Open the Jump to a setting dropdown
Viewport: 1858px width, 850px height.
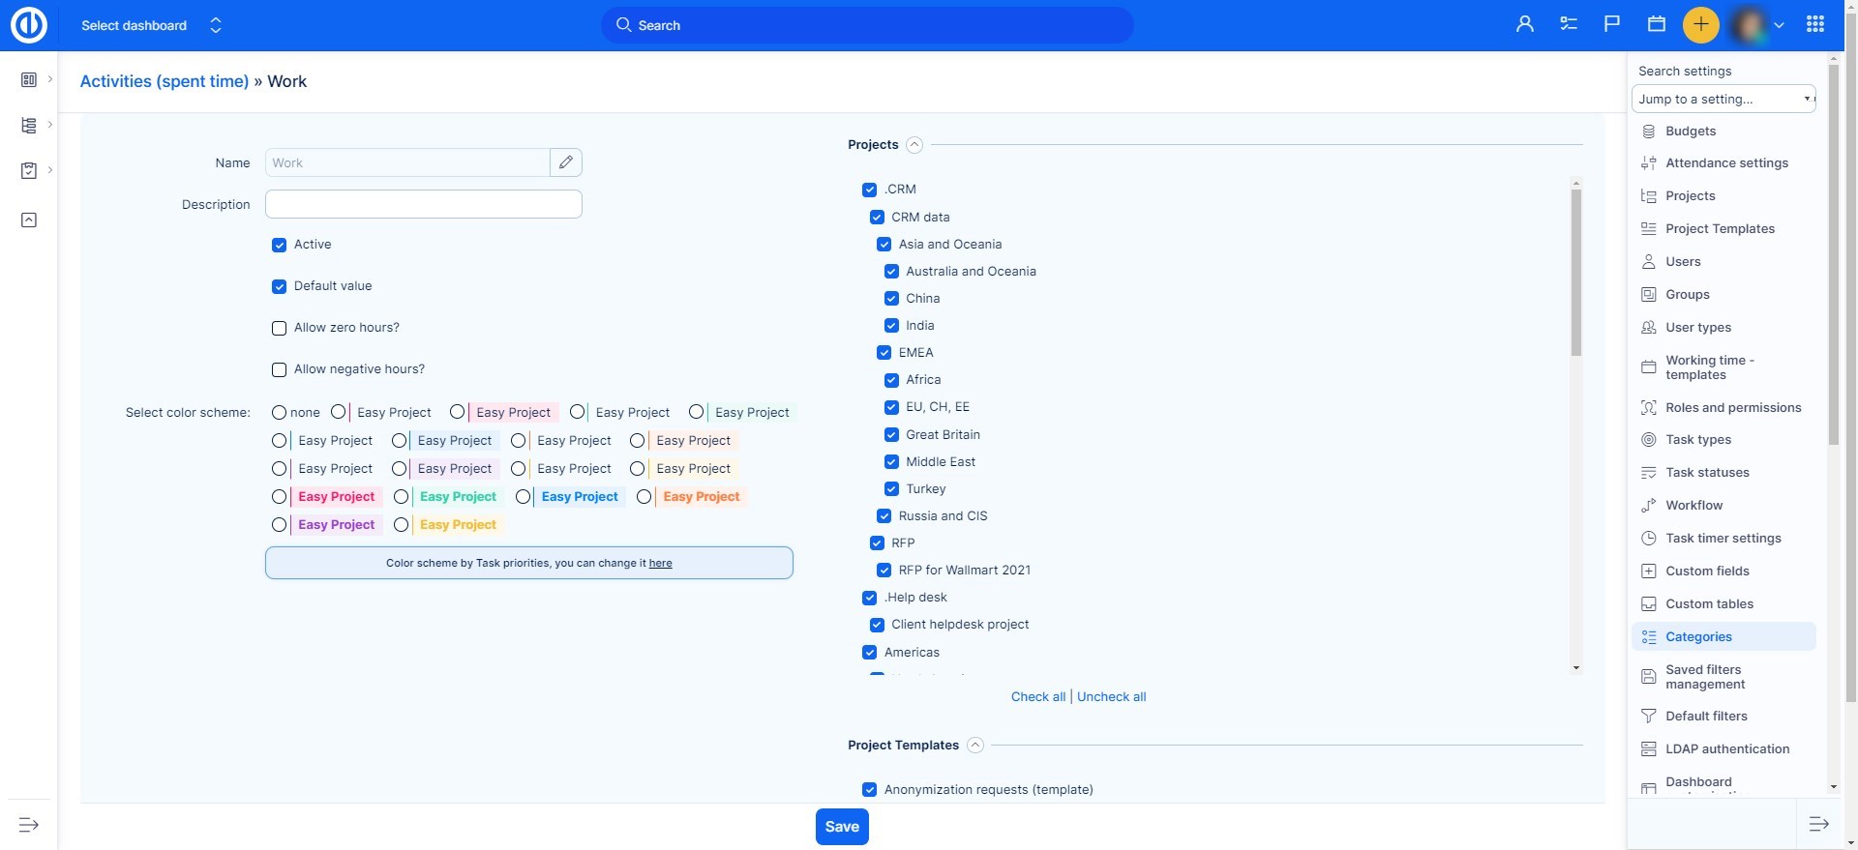point(1723,100)
